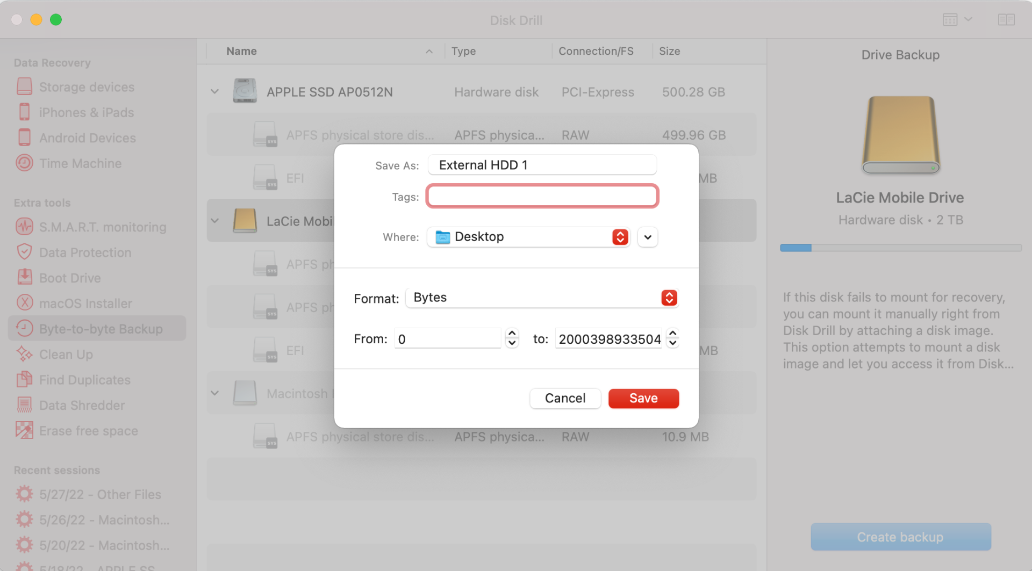The image size is (1032, 571).
Task: Click the Hardware disk type cell
Action: pos(496,92)
